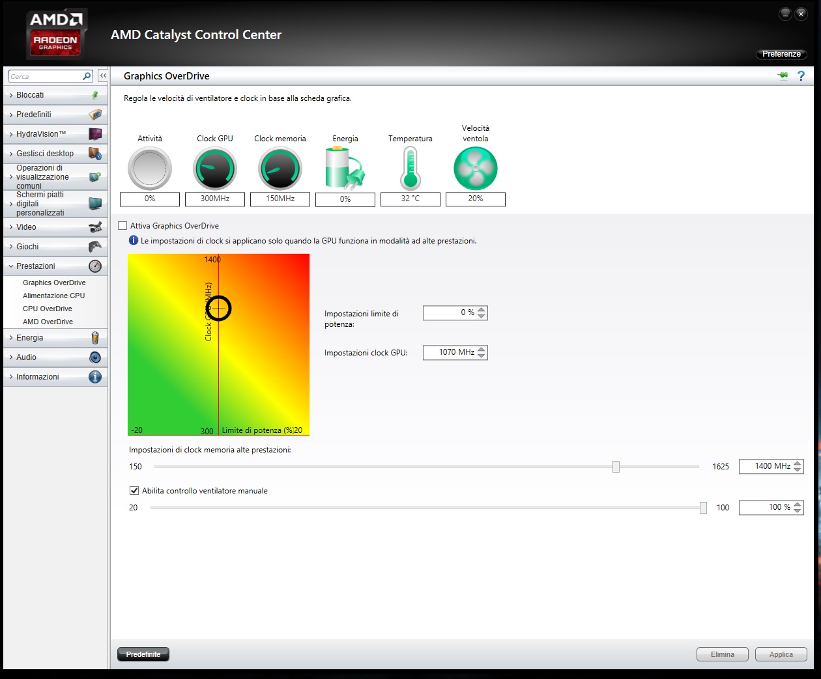821x679 pixels.
Task: Open help with the question mark icon
Action: [x=801, y=76]
